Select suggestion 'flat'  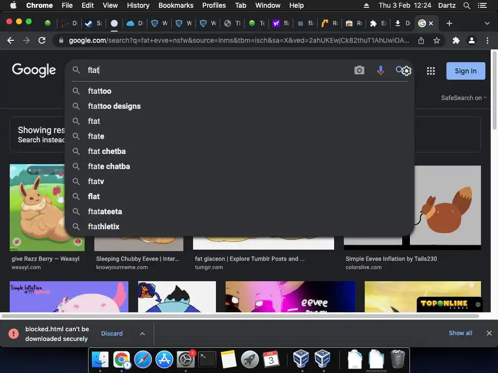pyautogui.click(x=239, y=196)
